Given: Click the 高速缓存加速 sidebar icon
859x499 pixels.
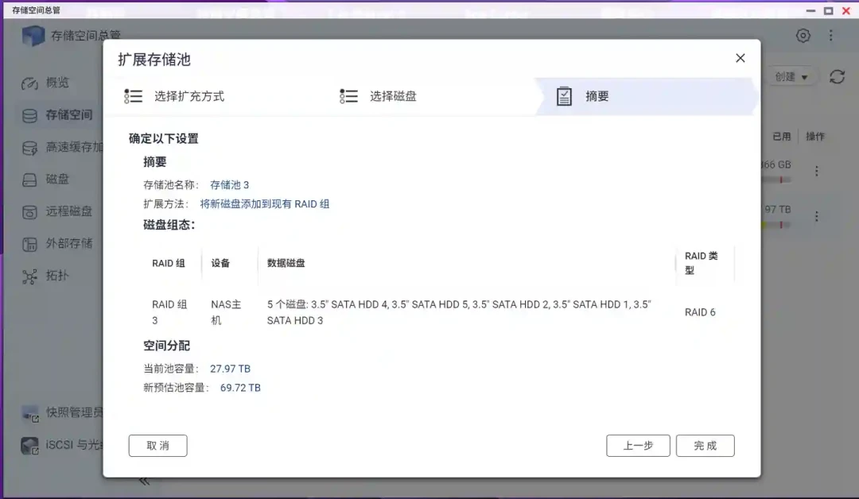Looking at the screenshot, I should (x=29, y=148).
